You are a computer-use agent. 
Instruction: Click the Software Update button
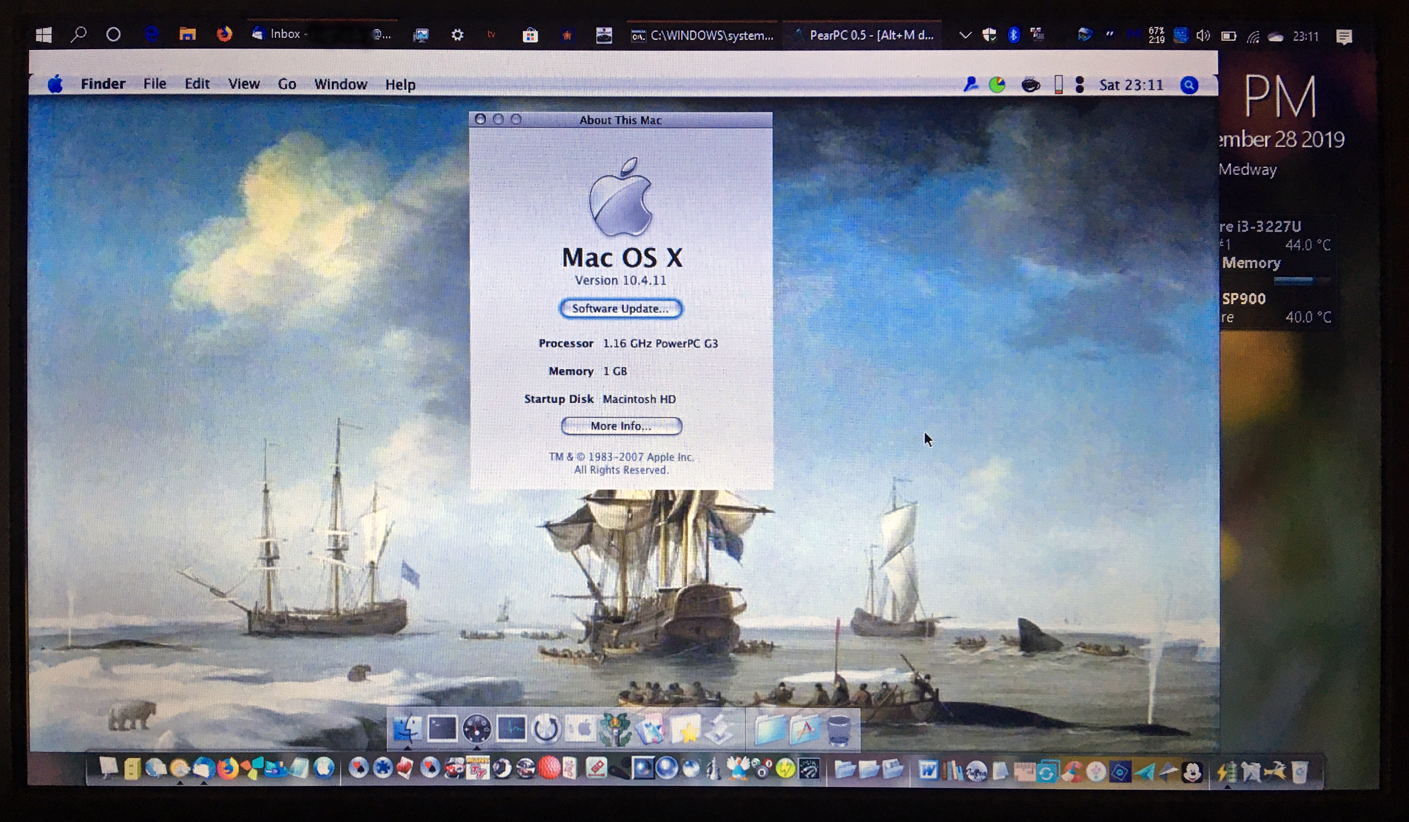click(621, 309)
